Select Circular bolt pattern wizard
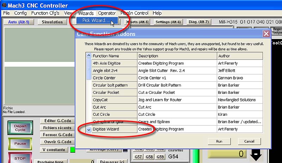 point(114,85)
